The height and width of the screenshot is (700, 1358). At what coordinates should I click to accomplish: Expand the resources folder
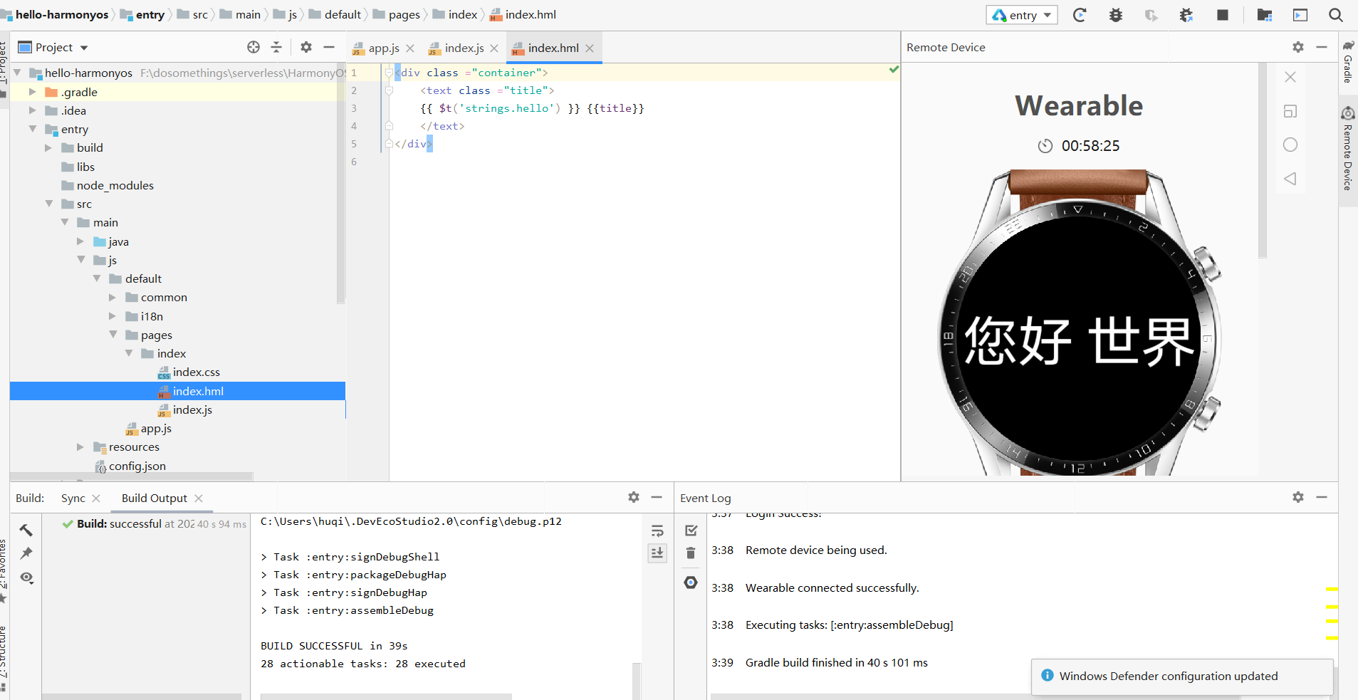point(80,446)
